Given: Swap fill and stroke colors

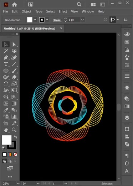Looking at the screenshot, I should pyautogui.click(x=15, y=137).
